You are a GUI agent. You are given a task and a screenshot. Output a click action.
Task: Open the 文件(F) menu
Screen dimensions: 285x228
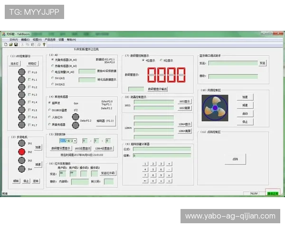tap(13, 39)
